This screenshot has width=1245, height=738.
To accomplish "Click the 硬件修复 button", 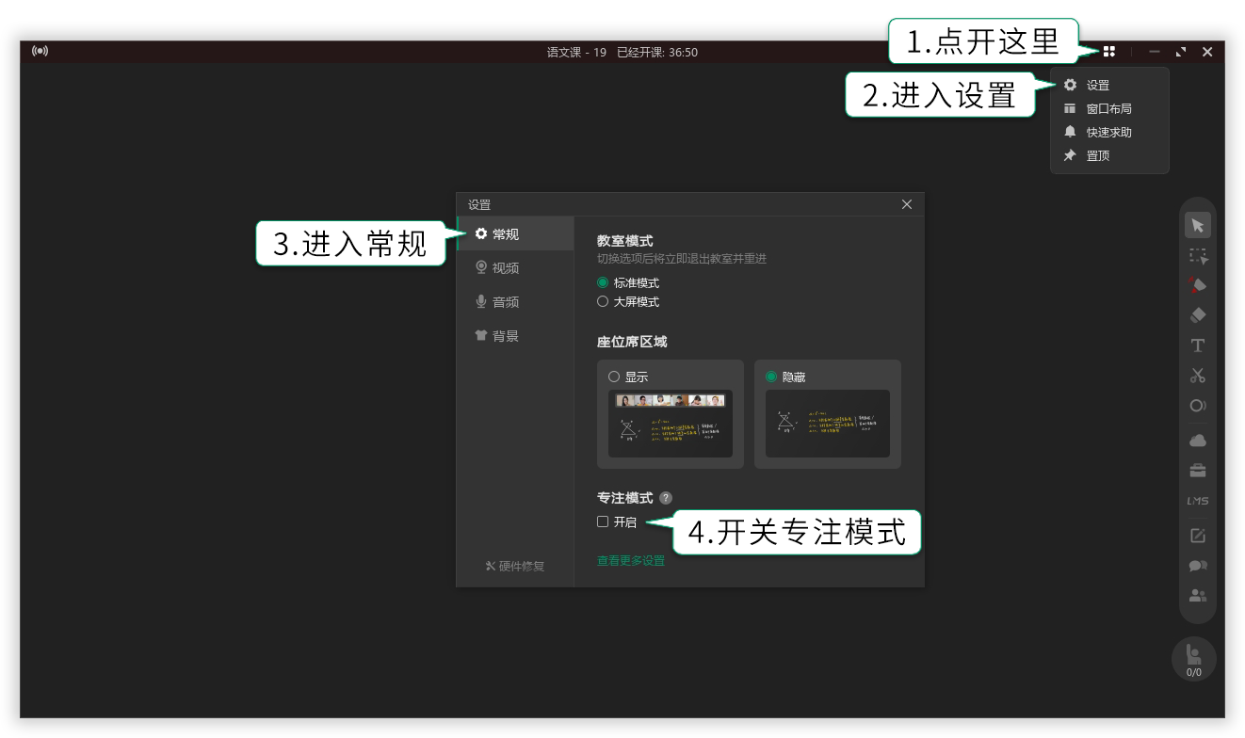I will point(515,566).
